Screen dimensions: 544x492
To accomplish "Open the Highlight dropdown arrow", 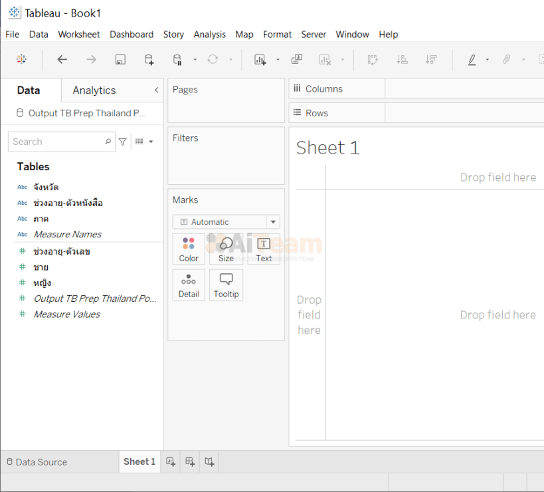I will pos(488,60).
